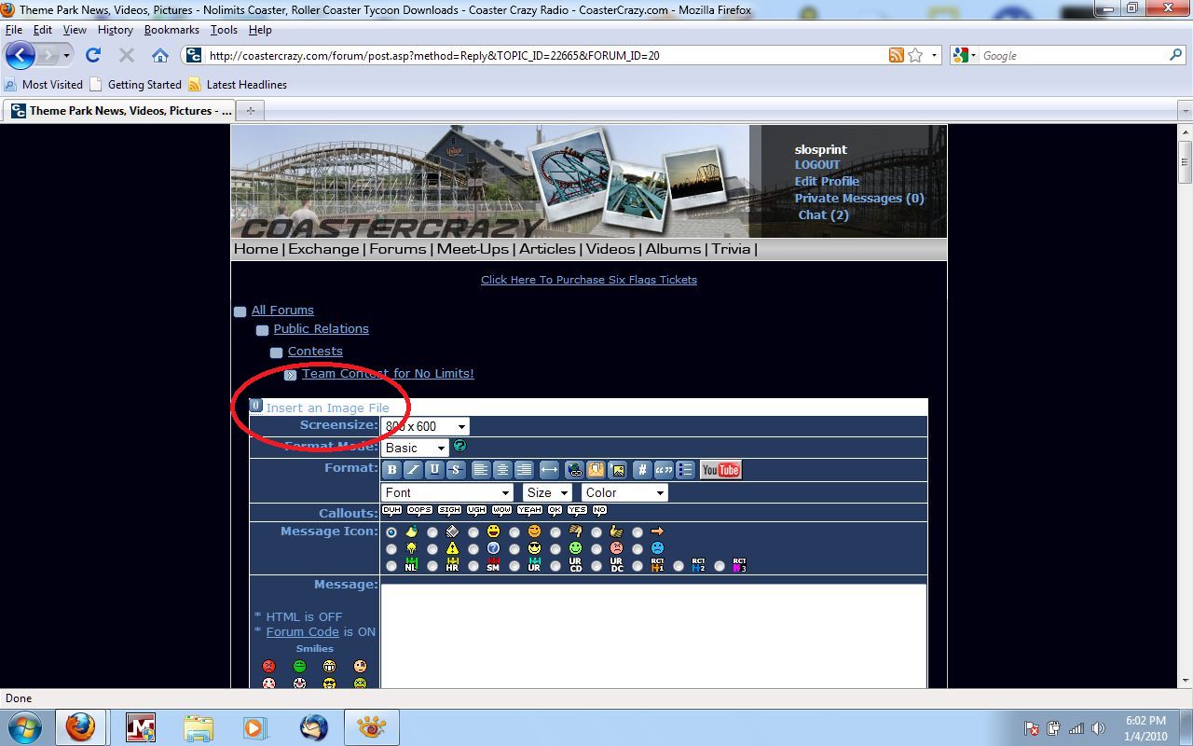1193x746 pixels.
Task: Follow the Click Here To Purchase Six Flags Tickets link
Action: [x=589, y=280]
